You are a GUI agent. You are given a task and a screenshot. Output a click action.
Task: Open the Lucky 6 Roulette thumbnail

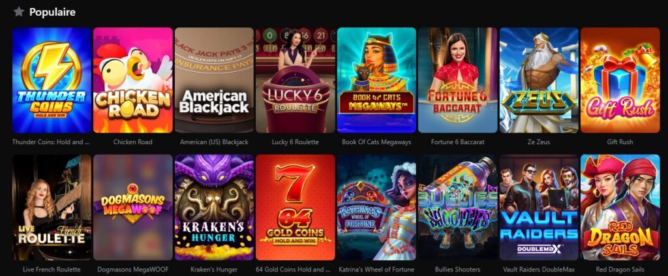(296, 80)
